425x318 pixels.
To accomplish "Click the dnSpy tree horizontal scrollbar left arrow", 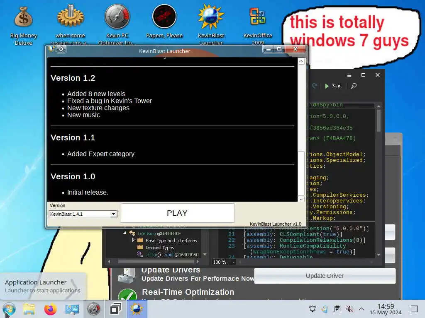I will 109,262.
